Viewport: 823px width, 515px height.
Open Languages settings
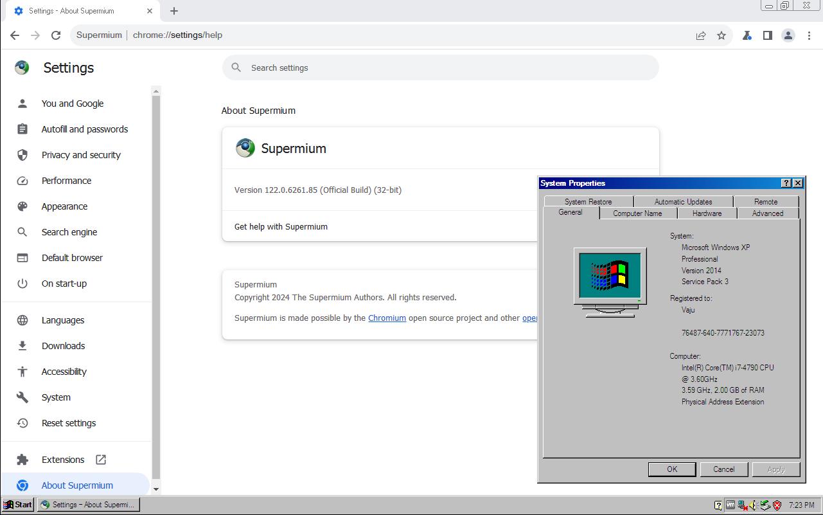[x=76, y=320]
